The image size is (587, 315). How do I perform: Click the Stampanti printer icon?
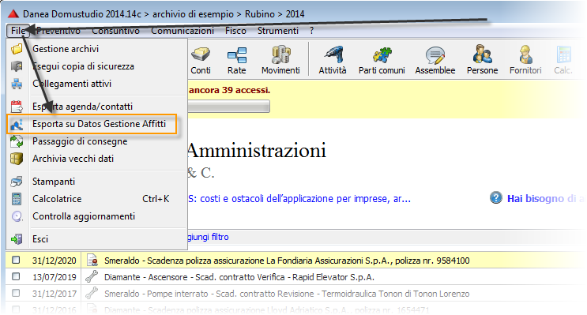pyautogui.click(x=17, y=182)
